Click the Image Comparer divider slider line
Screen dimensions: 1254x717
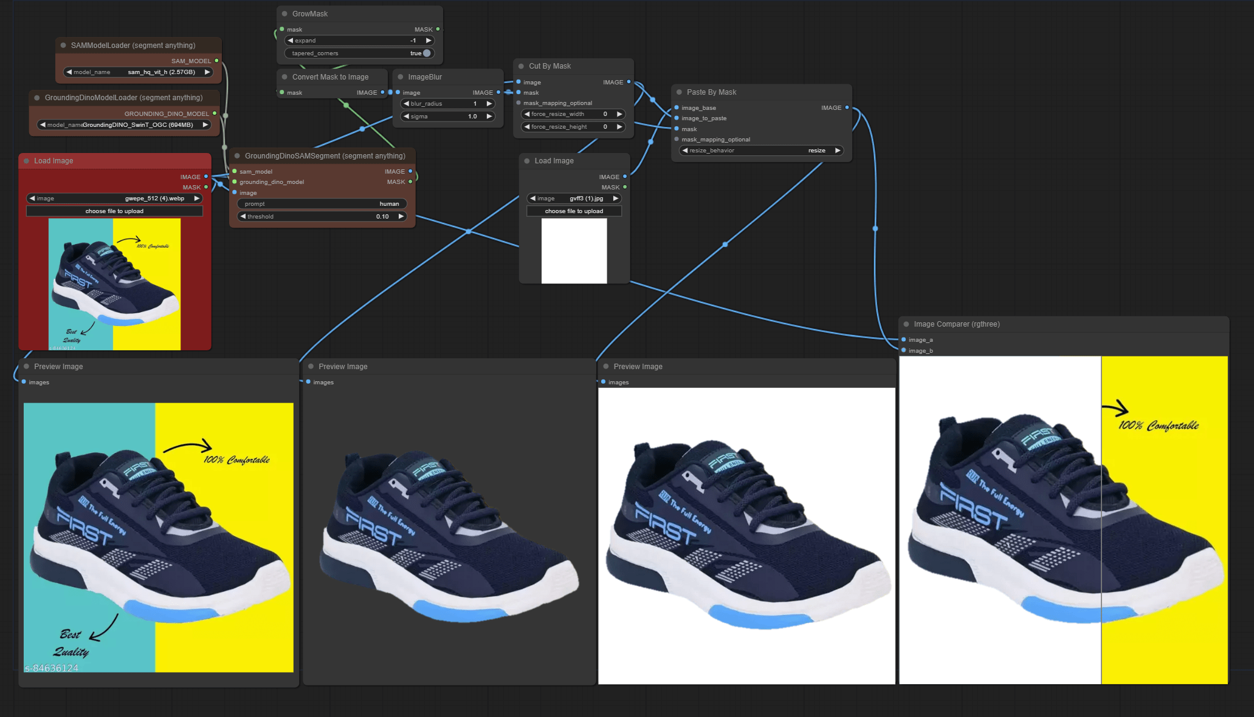pyautogui.click(x=1101, y=520)
